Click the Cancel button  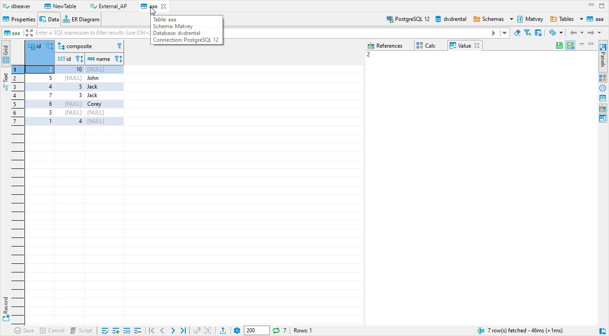tap(52, 331)
